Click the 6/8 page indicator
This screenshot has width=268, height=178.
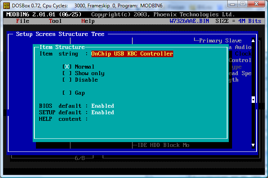click(x=80, y=158)
